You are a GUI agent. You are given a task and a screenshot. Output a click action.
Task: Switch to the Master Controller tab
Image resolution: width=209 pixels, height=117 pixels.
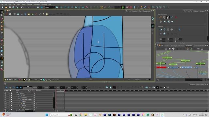(x=199, y=45)
